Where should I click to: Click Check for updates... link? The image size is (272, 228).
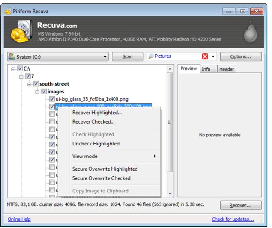point(233,219)
